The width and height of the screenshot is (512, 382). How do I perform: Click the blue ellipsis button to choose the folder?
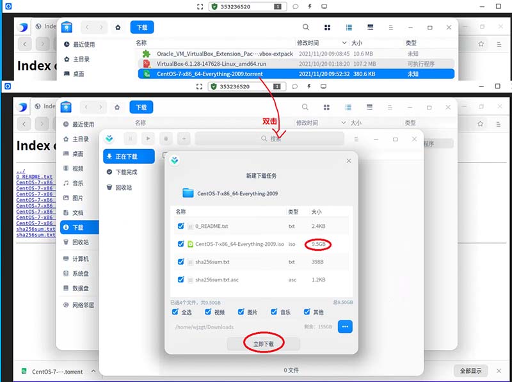[345, 326]
